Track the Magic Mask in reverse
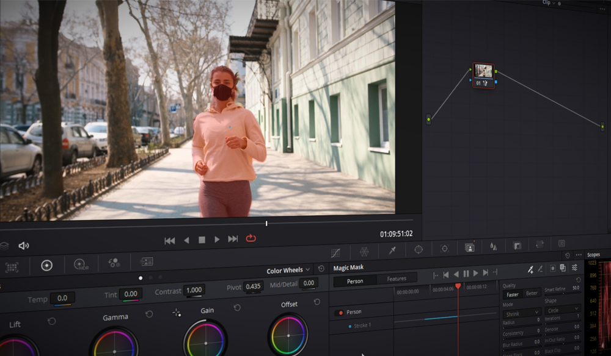 coord(456,274)
